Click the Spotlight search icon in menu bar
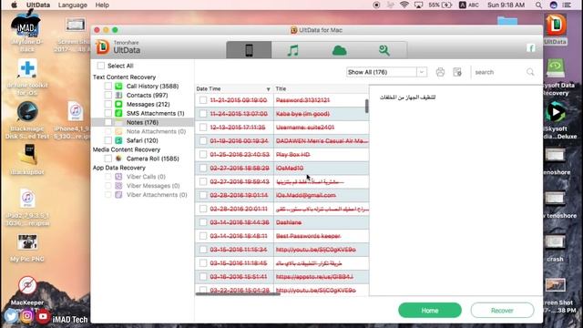The width and height of the screenshot is (583, 328). [538, 5]
